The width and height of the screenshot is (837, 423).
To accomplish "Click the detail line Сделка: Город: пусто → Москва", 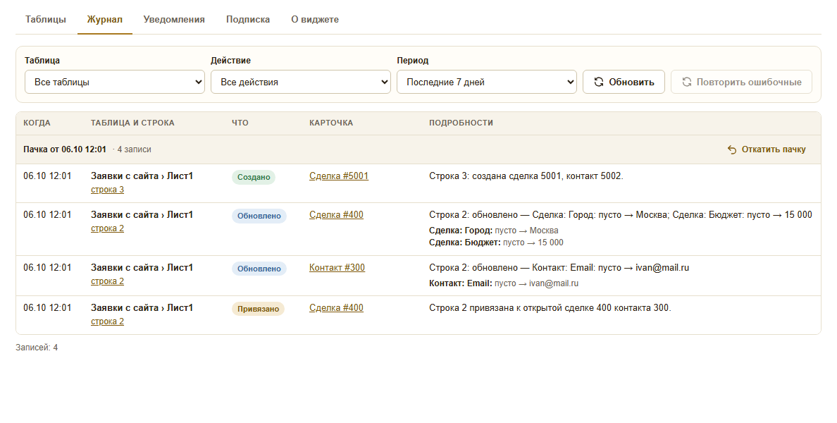I will [x=494, y=231].
